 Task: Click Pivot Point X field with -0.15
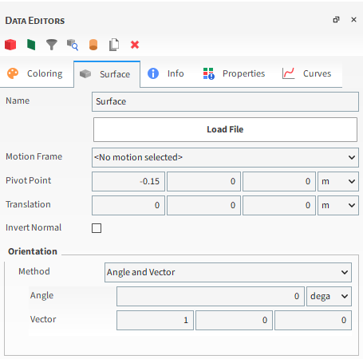[128, 181]
